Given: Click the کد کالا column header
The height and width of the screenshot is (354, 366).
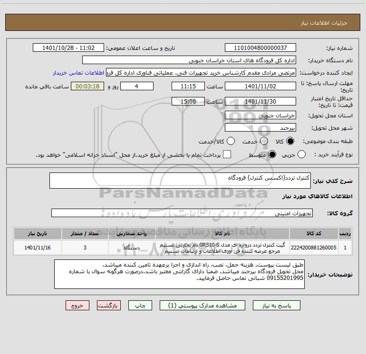Looking at the screenshot, I should point(314,234).
